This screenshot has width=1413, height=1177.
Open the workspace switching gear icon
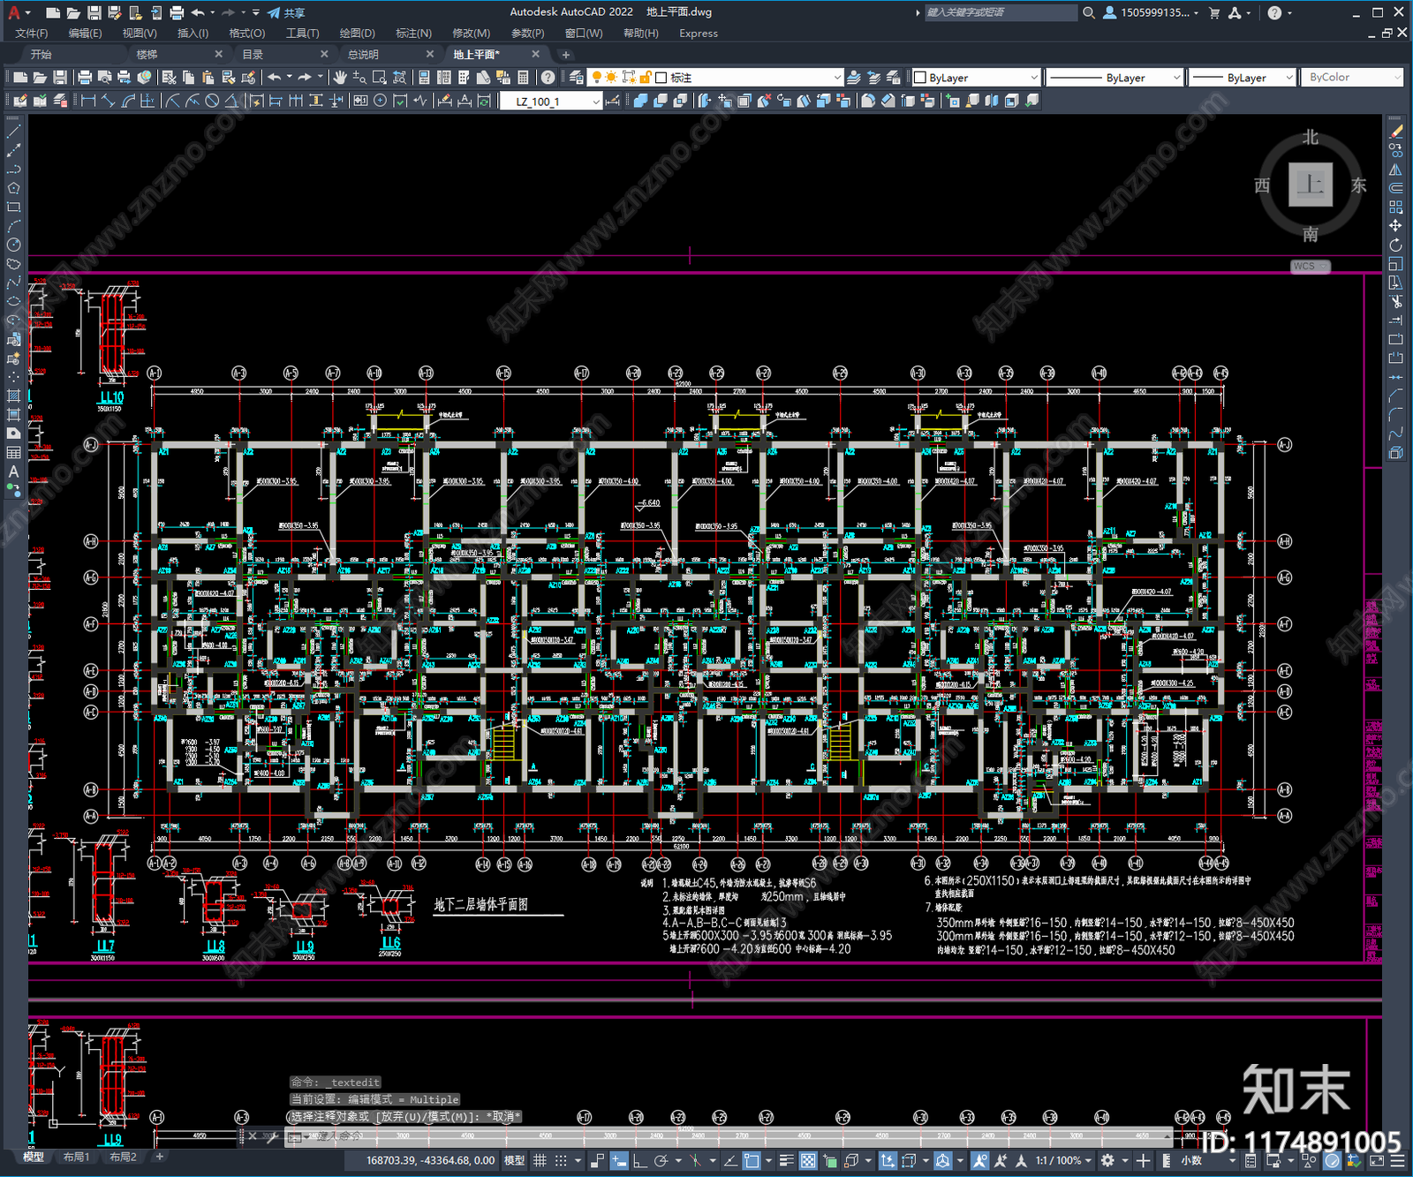(x=1107, y=1160)
